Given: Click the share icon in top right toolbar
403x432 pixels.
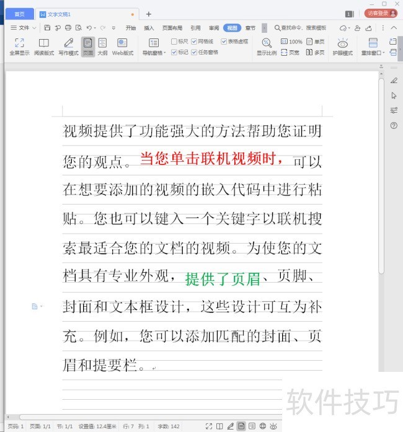Looking at the screenshot, I should point(368,28).
